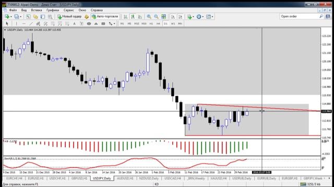Select the trendline drawing tool
Image resolution: width=334 pixels, height=187 pixels.
(31, 23)
